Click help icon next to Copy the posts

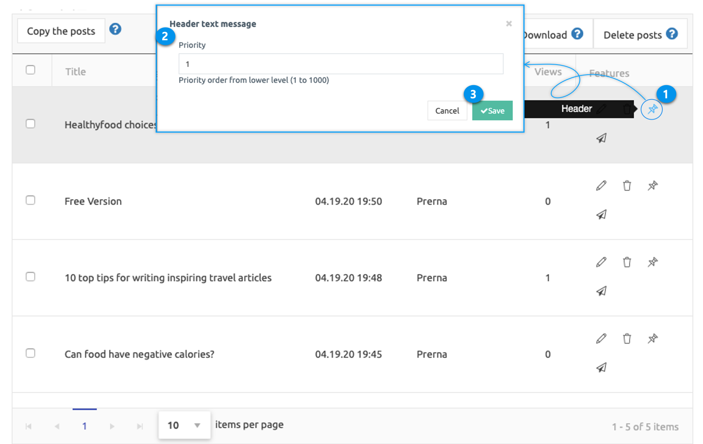pyautogui.click(x=115, y=29)
